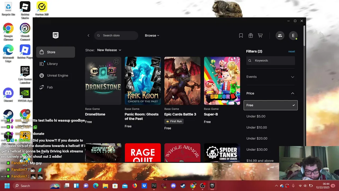This screenshot has width=339, height=191.
Task: Open the Library section in sidebar
Action: (56, 64)
